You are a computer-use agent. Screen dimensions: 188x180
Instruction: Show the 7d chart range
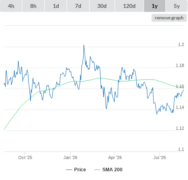pos(78,6)
